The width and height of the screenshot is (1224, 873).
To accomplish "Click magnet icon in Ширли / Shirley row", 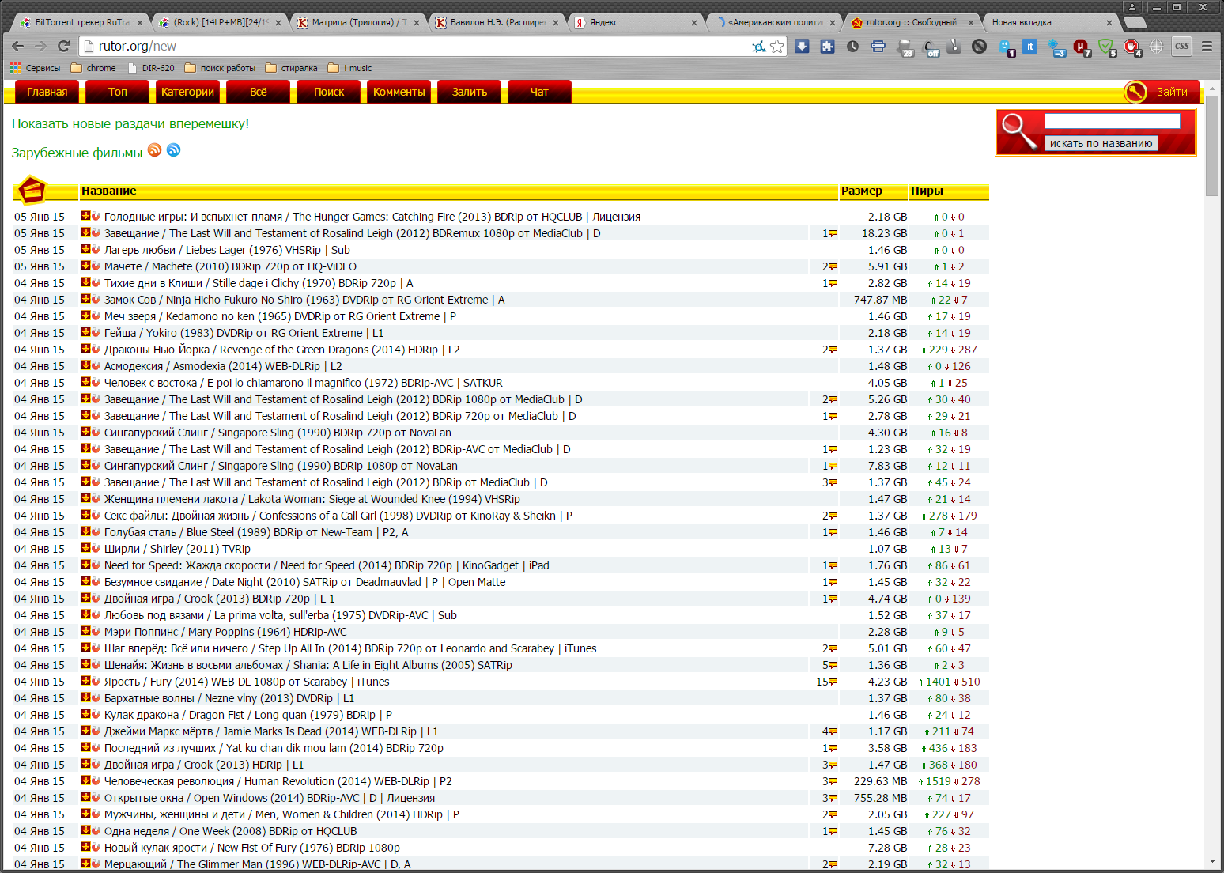I will 96,548.
